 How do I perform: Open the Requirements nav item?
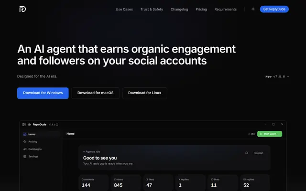[x=225, y=10]
